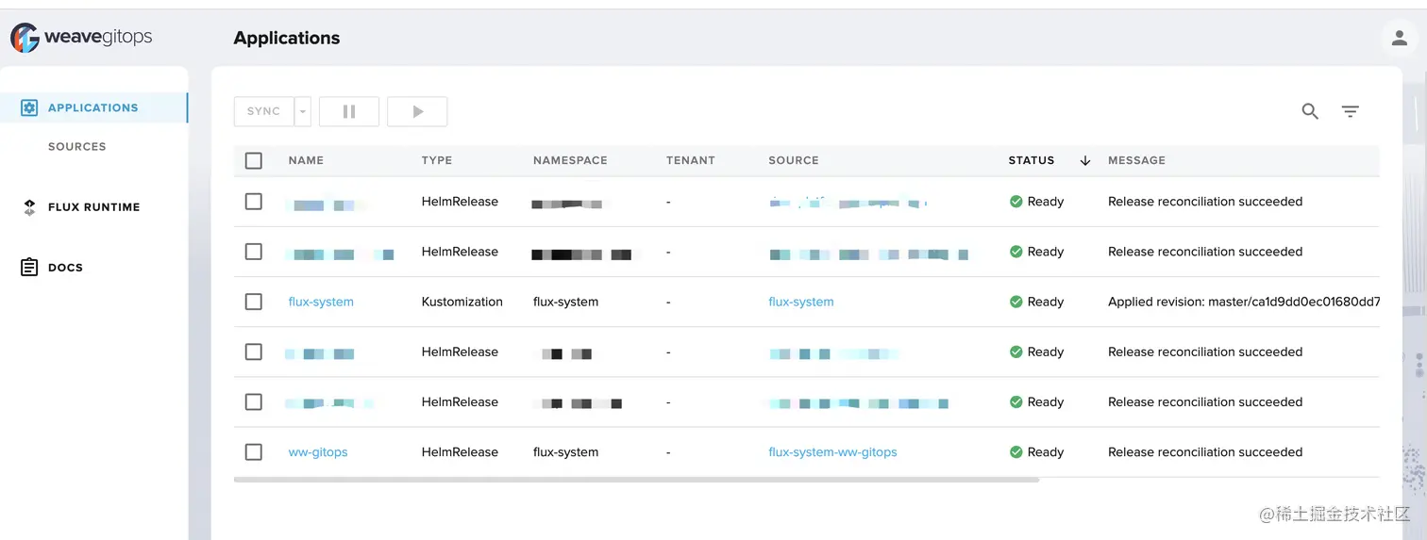The height and width of the screenshot is (540, 1427).
Task: Expand the SYNC dropdown arrow
Action: [x=303, y=111]
